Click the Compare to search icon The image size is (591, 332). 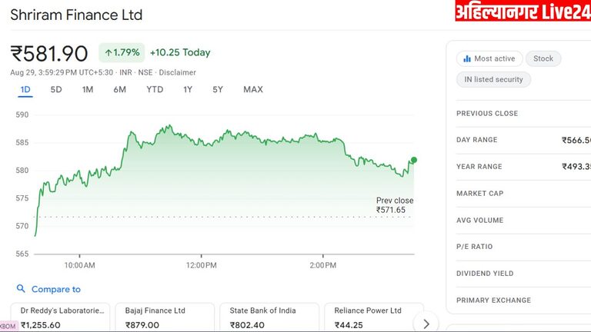tap(21, 289)
